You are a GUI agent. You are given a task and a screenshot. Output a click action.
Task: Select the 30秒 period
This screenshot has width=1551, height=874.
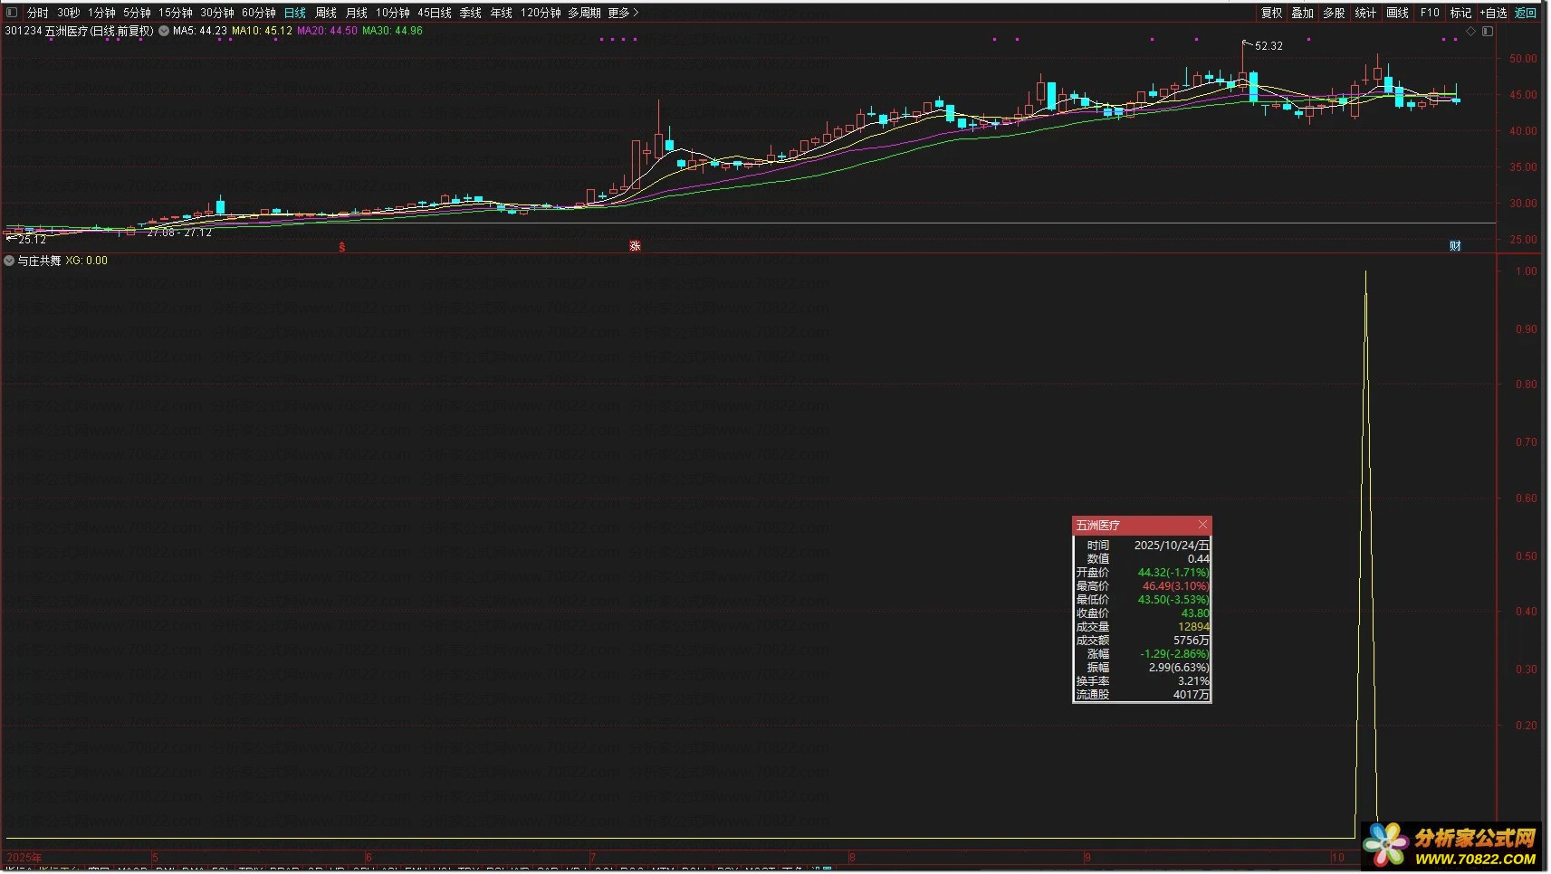(x=69, y=13)
